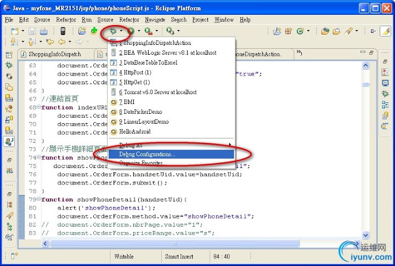Open the Run button dropdown arrow
395x266 pixels.
click(x=139, y=31)
